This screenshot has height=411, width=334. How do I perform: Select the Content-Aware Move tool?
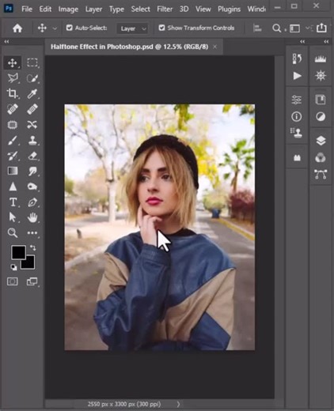coord(32,125)
